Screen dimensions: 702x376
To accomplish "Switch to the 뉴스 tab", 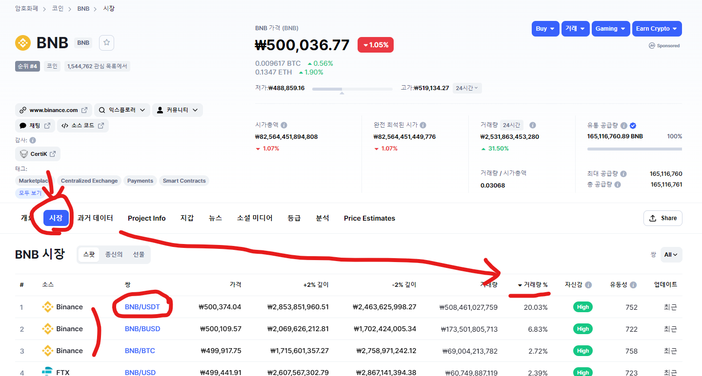I will [x=216, y=218].
